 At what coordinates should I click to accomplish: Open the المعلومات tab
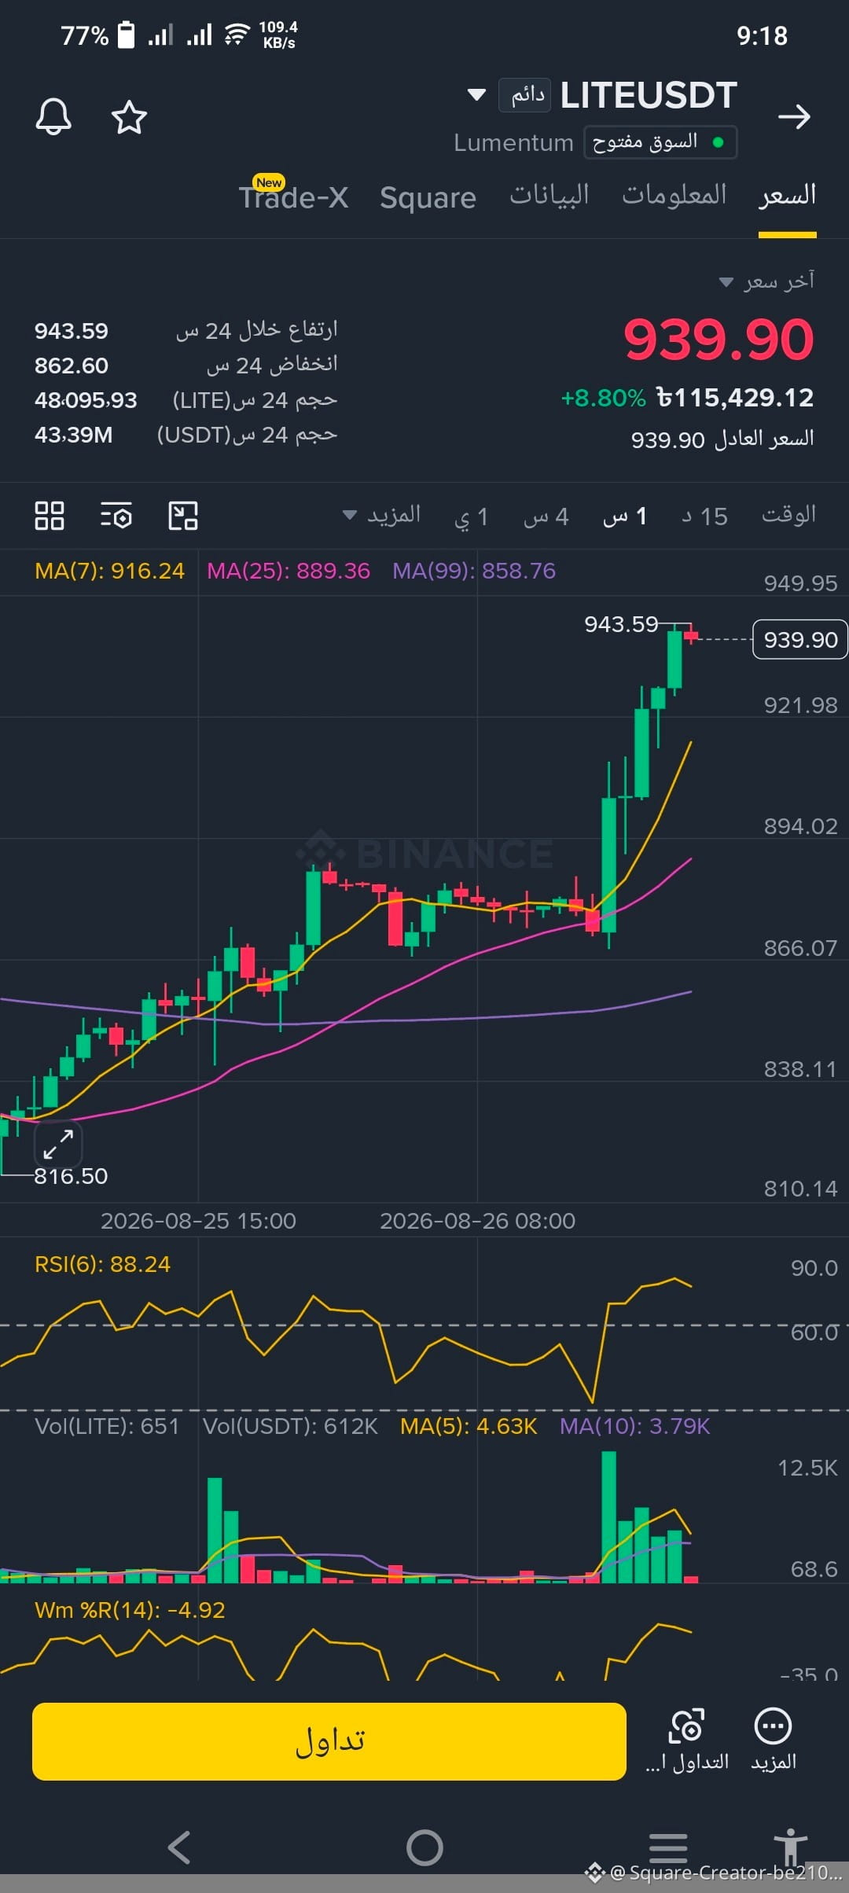coord(674,194)
